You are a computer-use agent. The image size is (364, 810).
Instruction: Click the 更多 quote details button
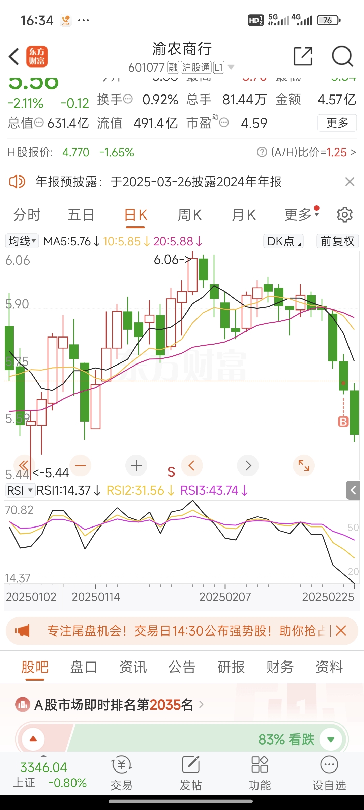[337, 123]
